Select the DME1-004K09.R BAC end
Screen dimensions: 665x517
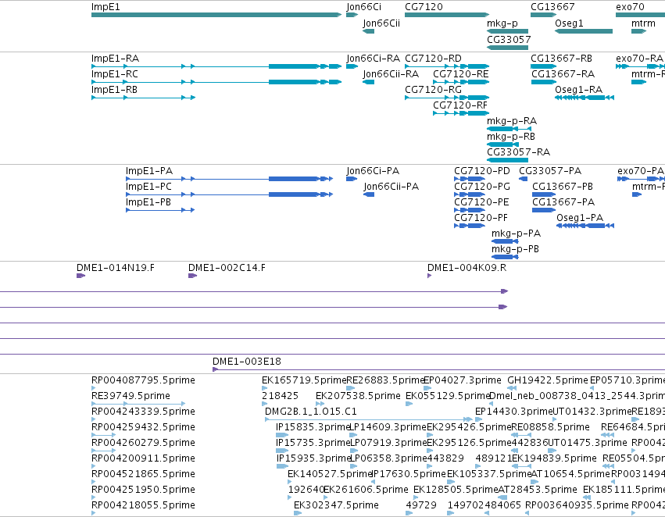coord(430,276)
